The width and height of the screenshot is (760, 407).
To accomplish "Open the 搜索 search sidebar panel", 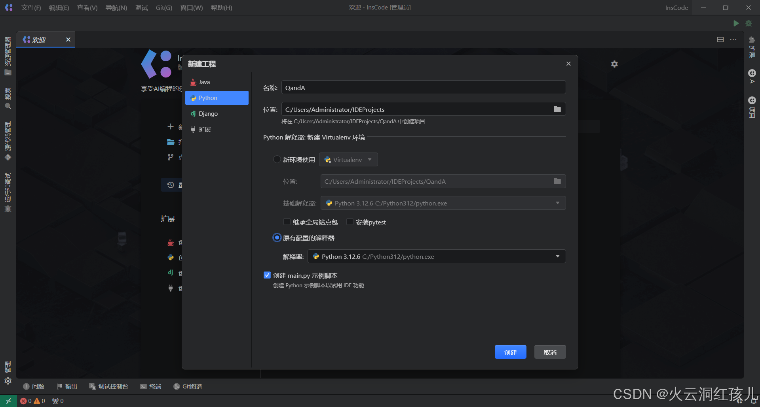I will 8,98.
